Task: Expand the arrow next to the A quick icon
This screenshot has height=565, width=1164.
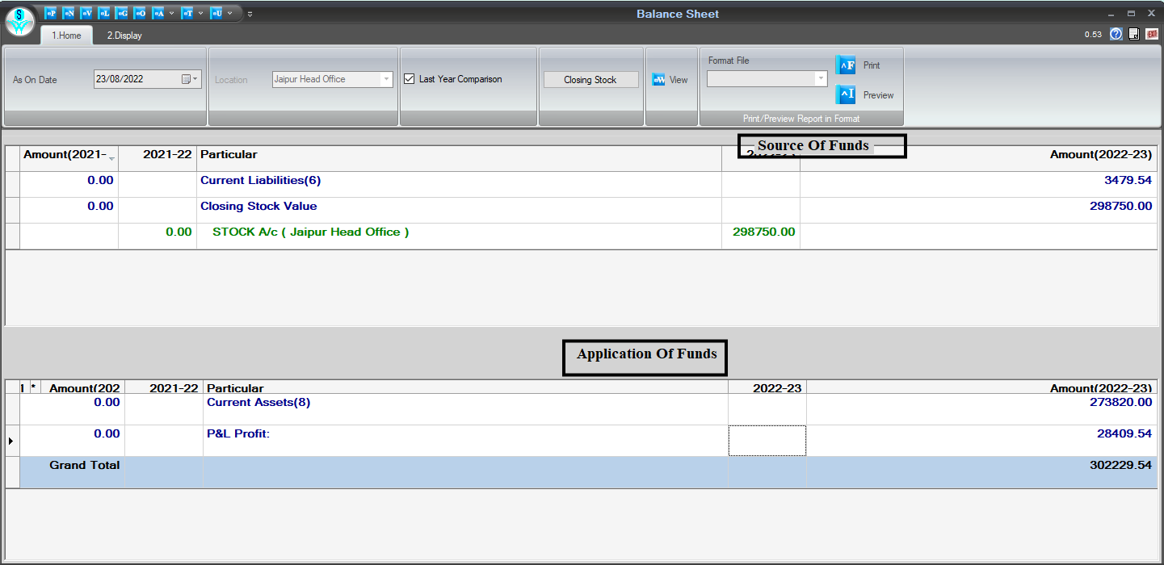Action: (171, 13)
